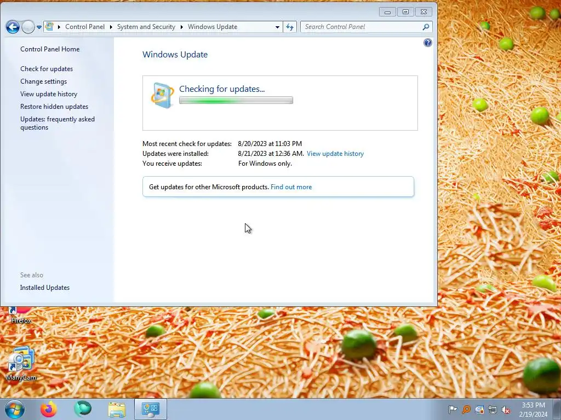The image size is (561, 420).
Task: Open the Windows Start orb
Action: [15, 409]
